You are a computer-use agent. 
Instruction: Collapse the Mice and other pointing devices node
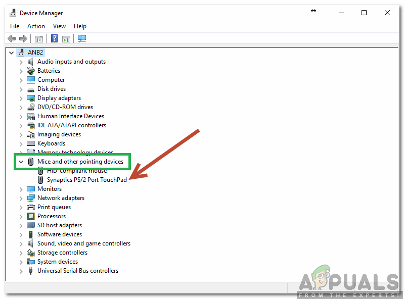click(x=21, y=162)
